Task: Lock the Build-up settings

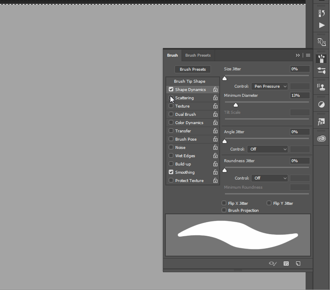Action: coord(215,164)
